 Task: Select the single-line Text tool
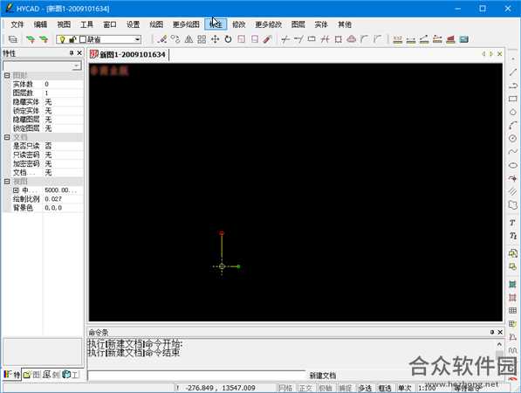pyautogui.click(x=512, y=223)
